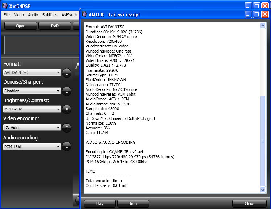Open the Brightness/Contrast dropdown showing MPEG2Fix

tap(32, 109)
